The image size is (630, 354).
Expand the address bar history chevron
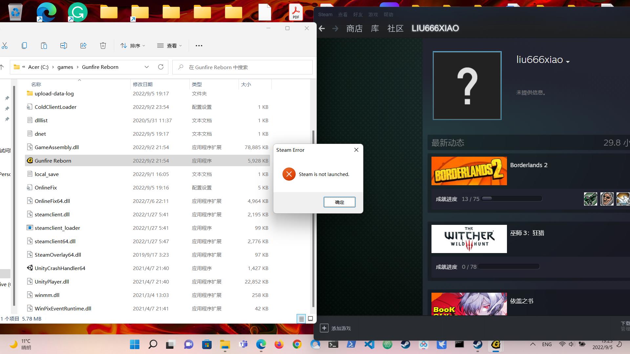(147, 67)
